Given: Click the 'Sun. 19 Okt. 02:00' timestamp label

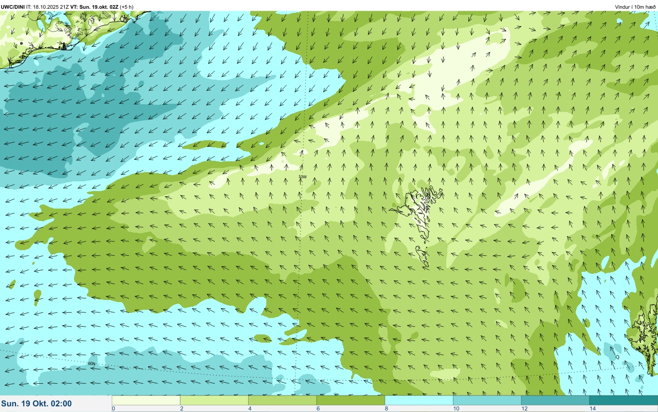Looking at the screenshot, I should (x=36, y=404).
